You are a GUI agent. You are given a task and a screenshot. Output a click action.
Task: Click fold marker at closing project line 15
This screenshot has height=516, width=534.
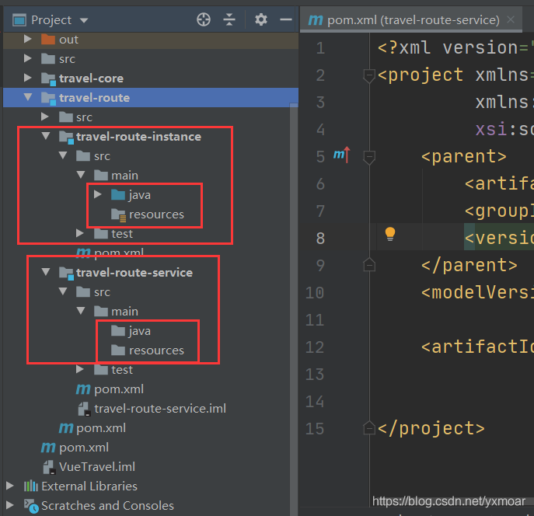pos(369,428)
